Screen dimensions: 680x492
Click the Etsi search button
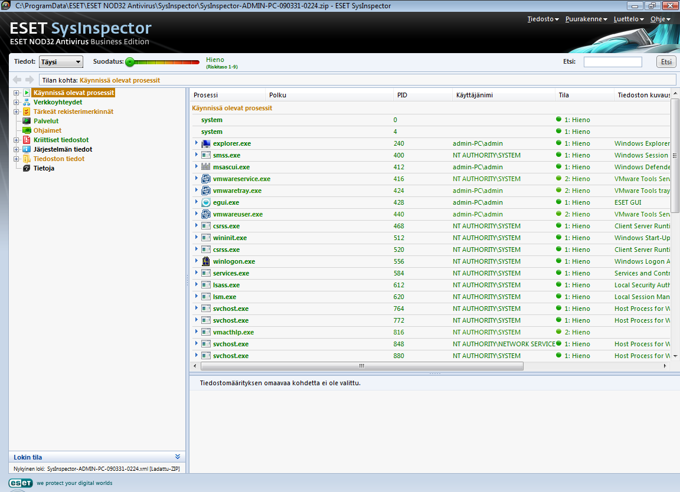pyautogui.click(x=666, y=62)
